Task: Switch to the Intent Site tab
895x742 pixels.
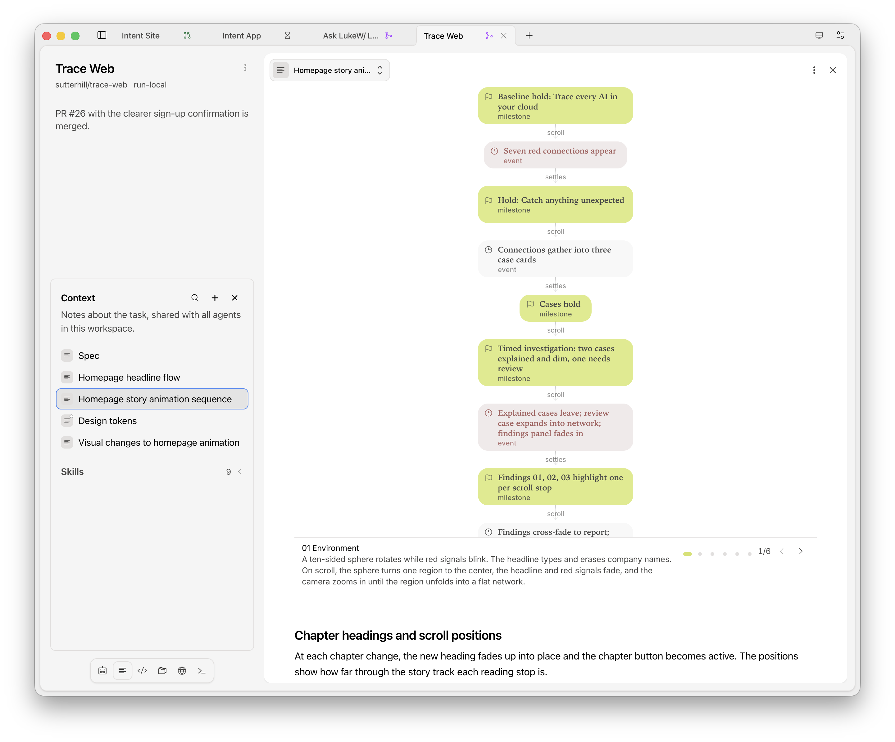Action: 141,36
